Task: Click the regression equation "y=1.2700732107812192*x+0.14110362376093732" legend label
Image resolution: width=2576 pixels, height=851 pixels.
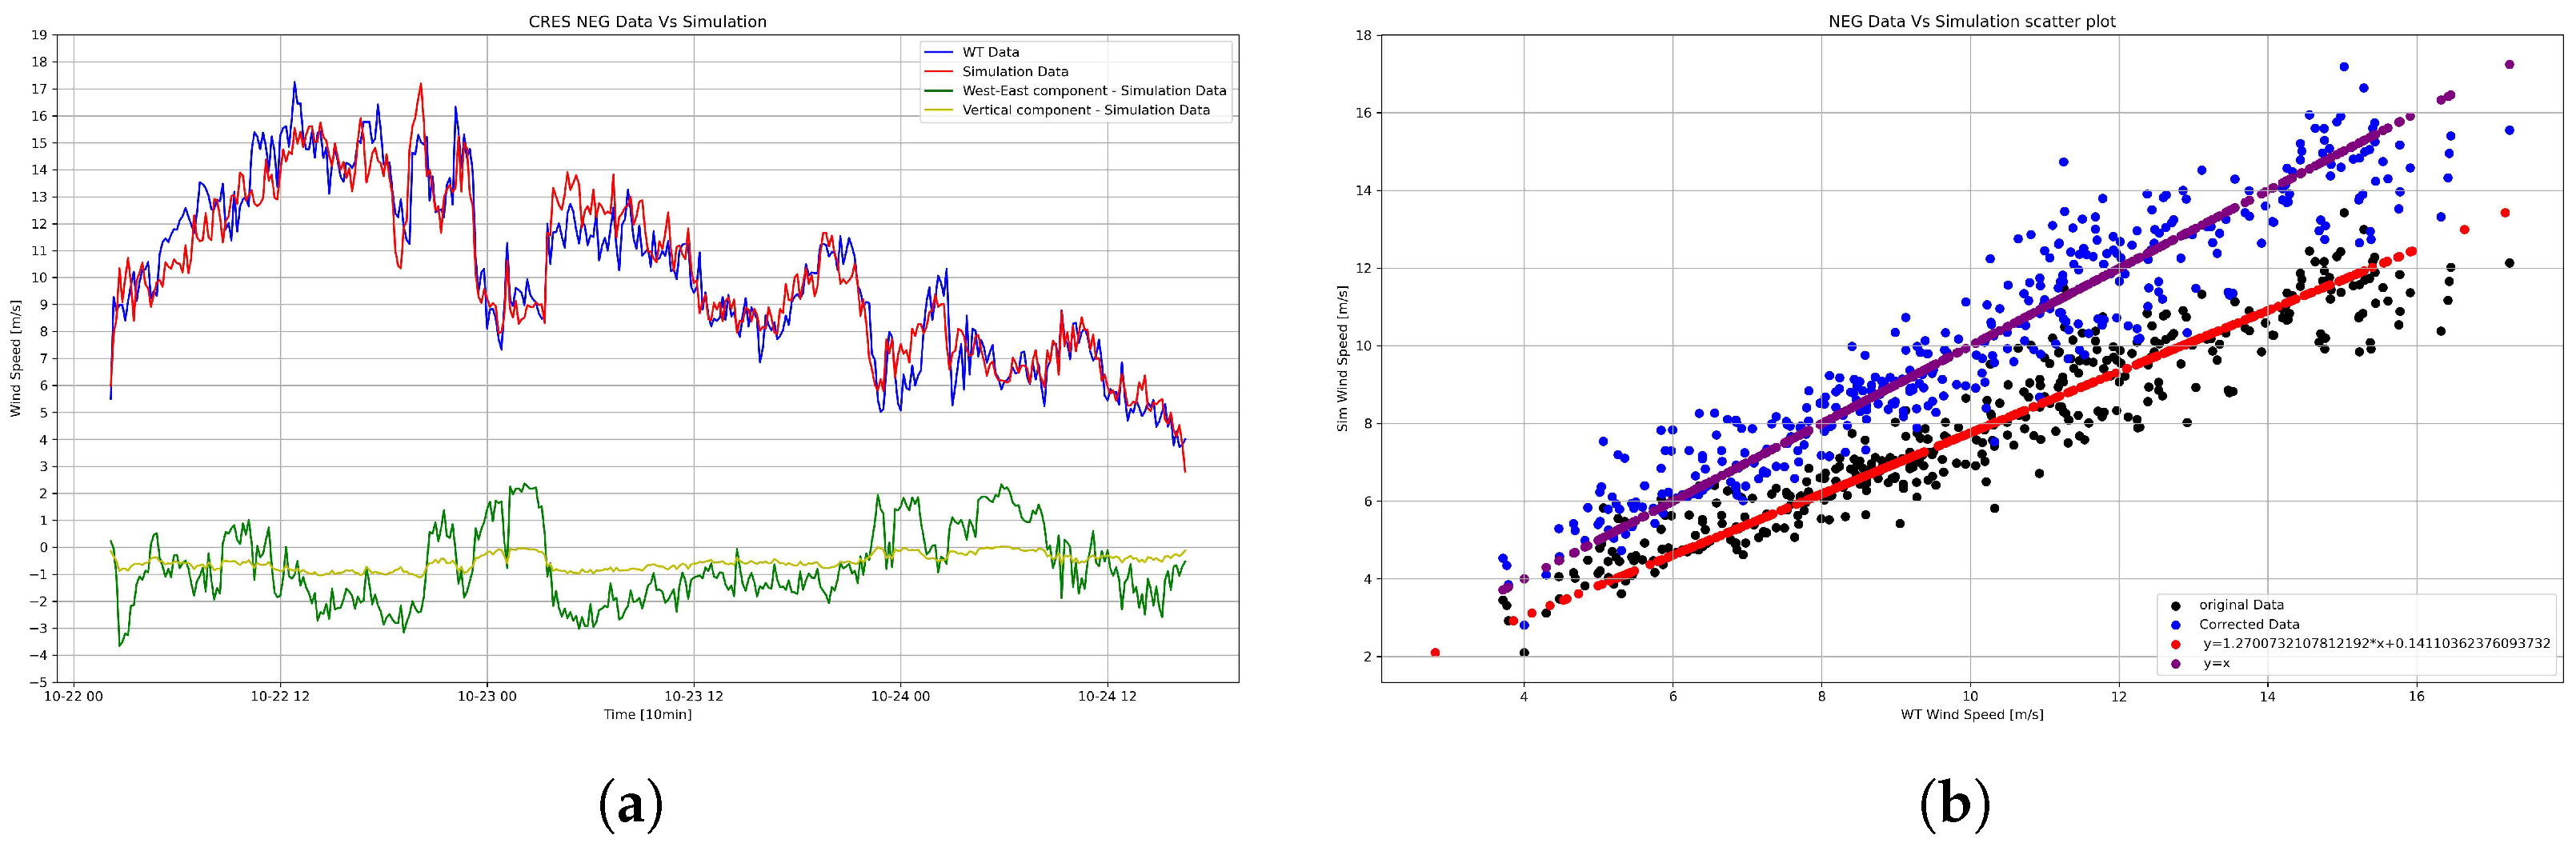Action: pyautogui.click(x=2375, y=643)
